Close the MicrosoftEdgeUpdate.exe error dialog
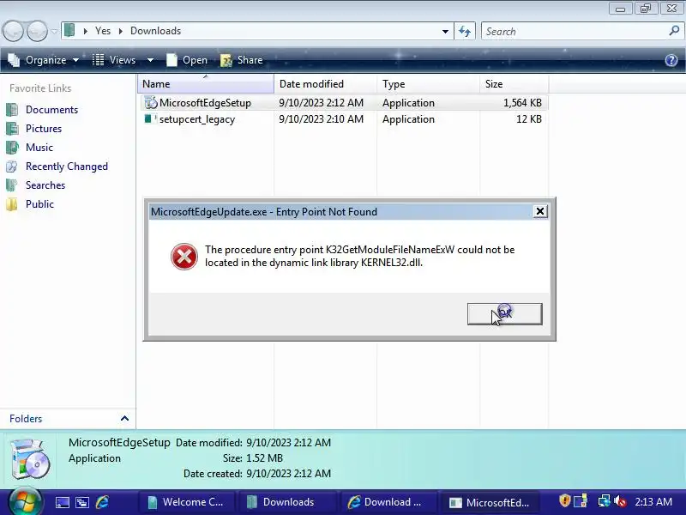 pos(540,211)
